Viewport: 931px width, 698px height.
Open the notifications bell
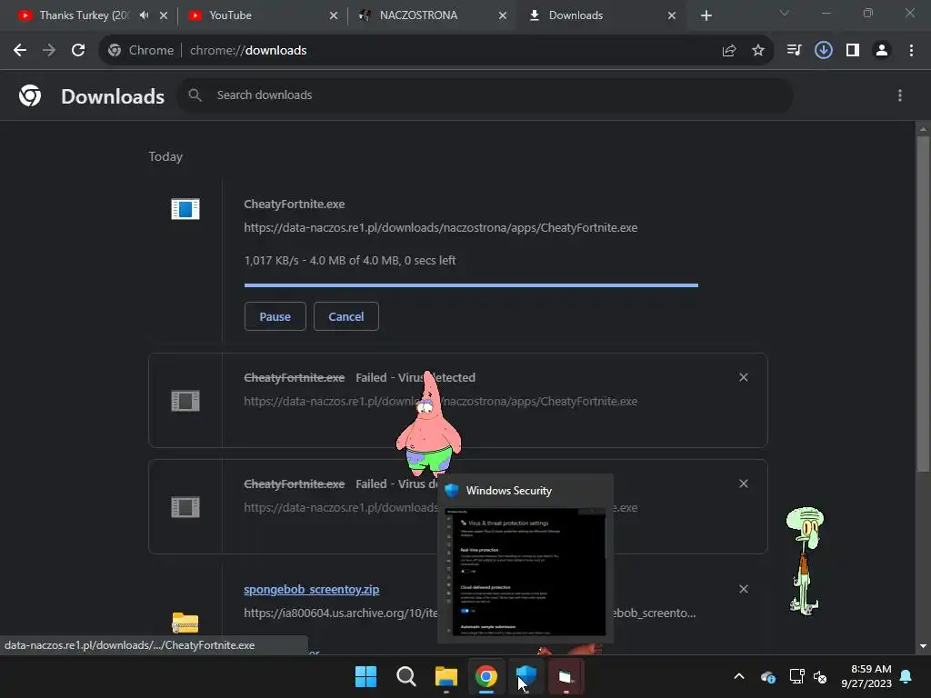tap(906, 676)
